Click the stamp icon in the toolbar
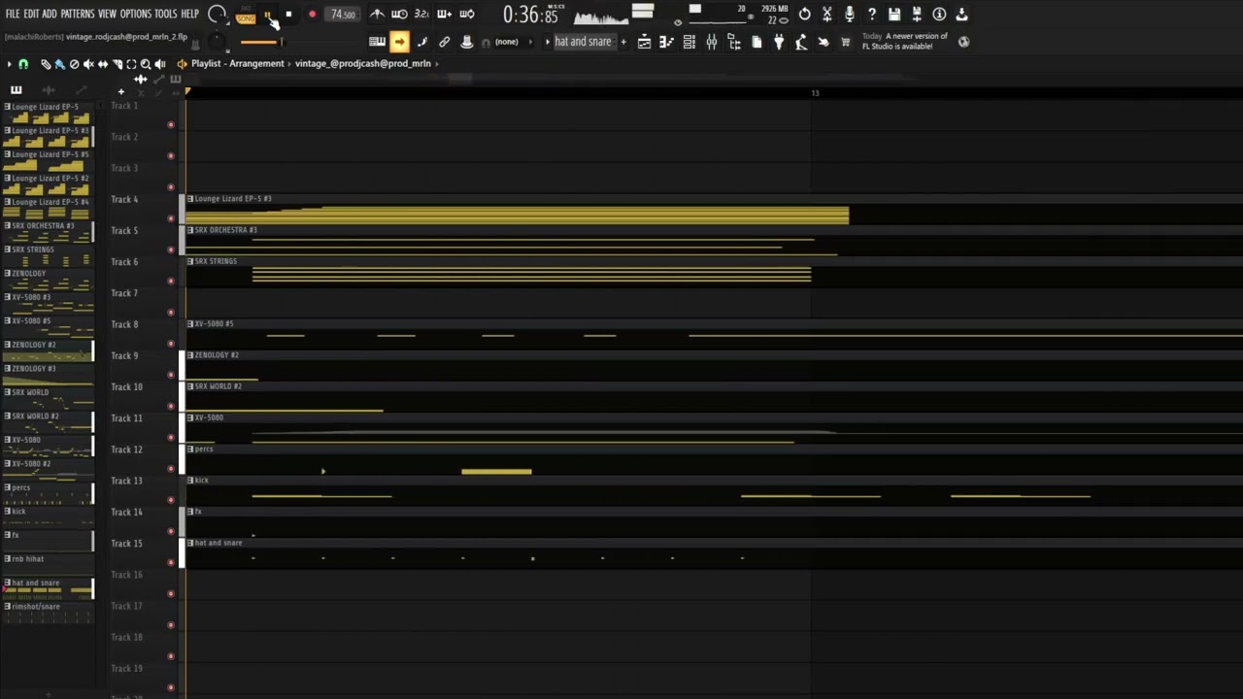This screenshot has width=1243, height=699. (x=466, y=42)
